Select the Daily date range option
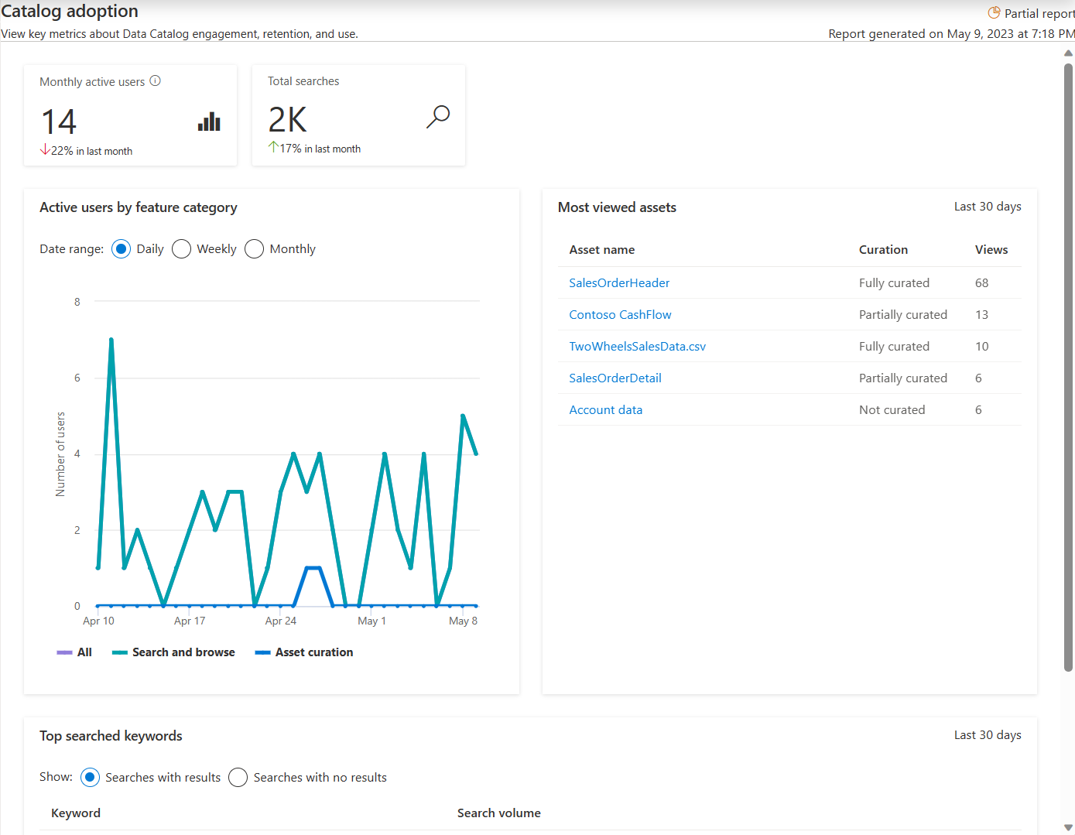This screenshot has width=1075, height=835. [x=122, y=249]
